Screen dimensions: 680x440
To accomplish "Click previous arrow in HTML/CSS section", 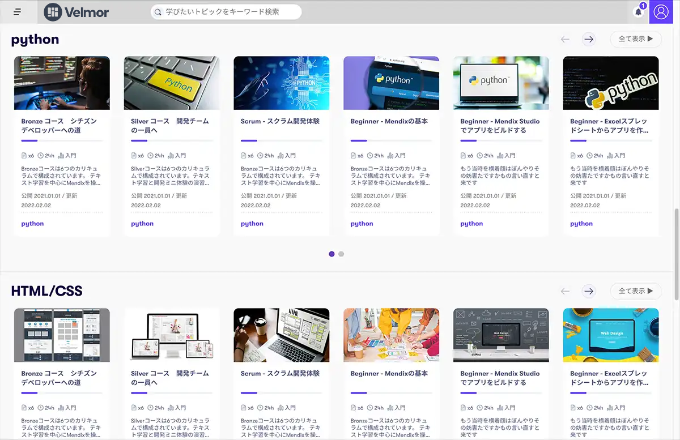I will [x=565, y=291].
